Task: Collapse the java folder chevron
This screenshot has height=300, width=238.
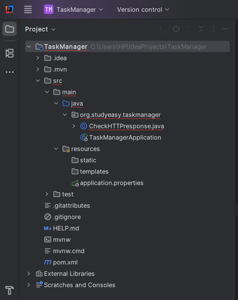Action: tap(56, 103)
